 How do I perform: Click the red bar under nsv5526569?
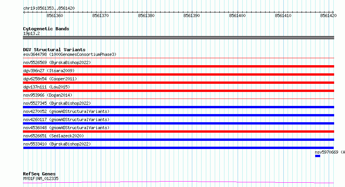178,66
